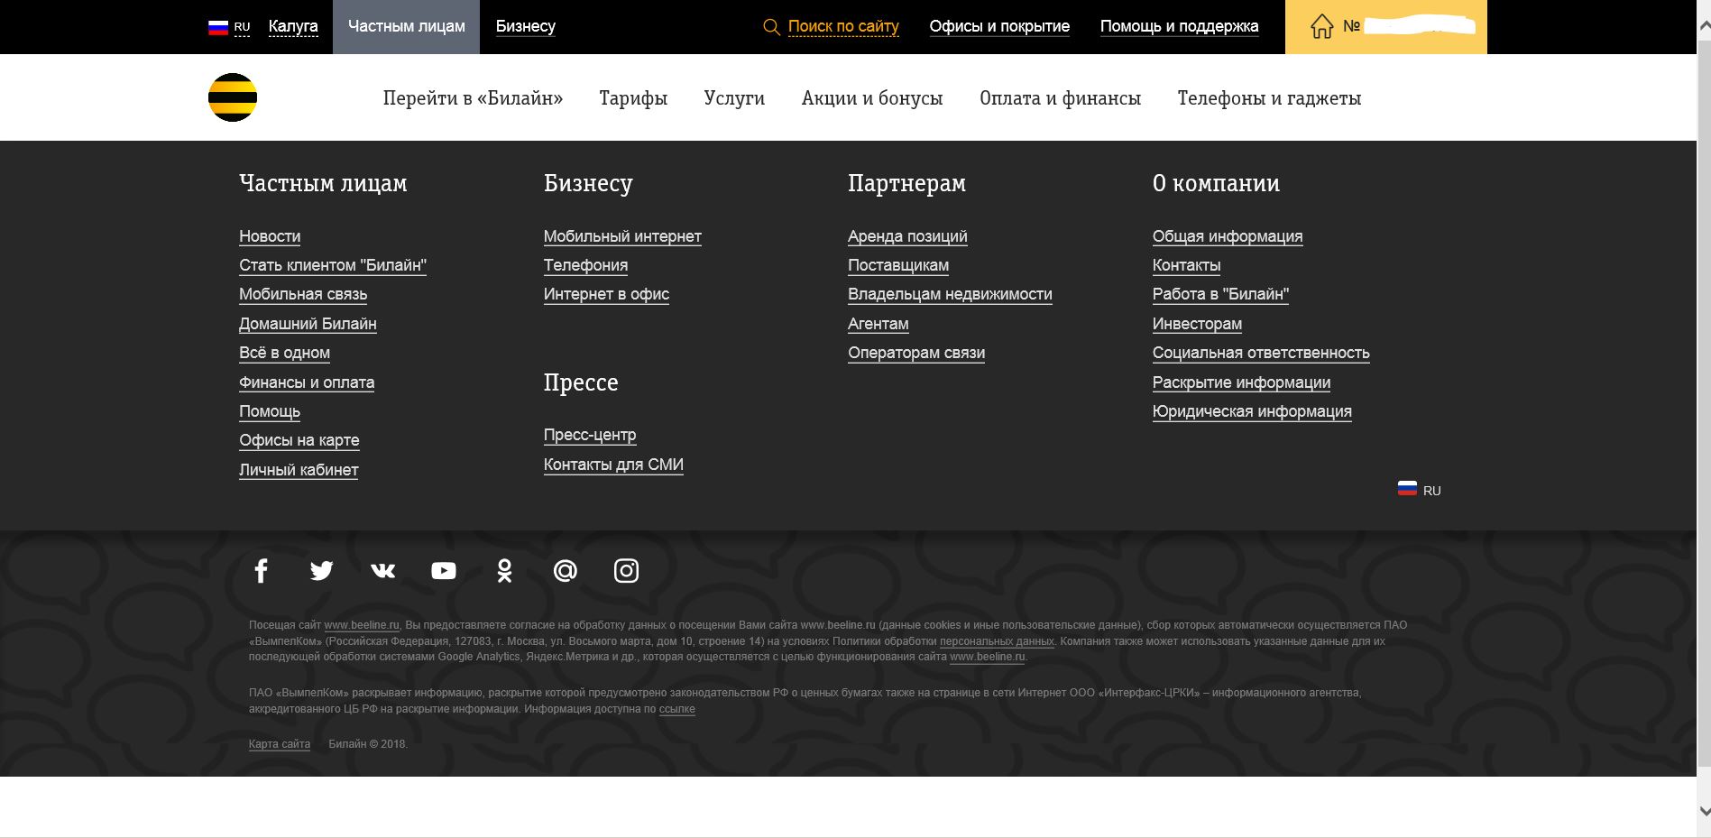Open Контакты для СМИ link
The image size is (1711, 838).
pos(613,465)
